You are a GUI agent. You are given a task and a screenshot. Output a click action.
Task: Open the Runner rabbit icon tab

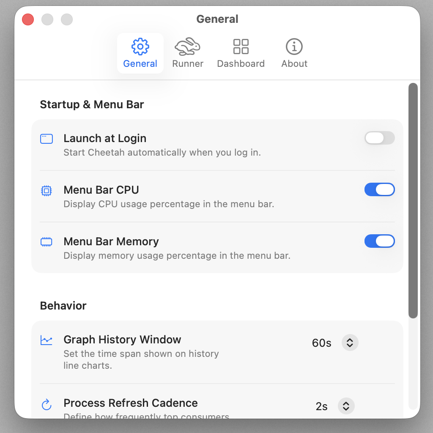point(188,47)
